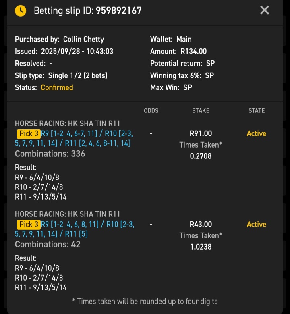290x314 pixels.
Task: Click Active state of the R43.00 bet
Action: [x=257, y=224]
